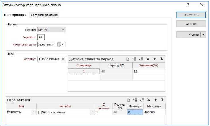Click the Значение(%) cell containing 12
The image size is (210, 126).
pos(149,71)
